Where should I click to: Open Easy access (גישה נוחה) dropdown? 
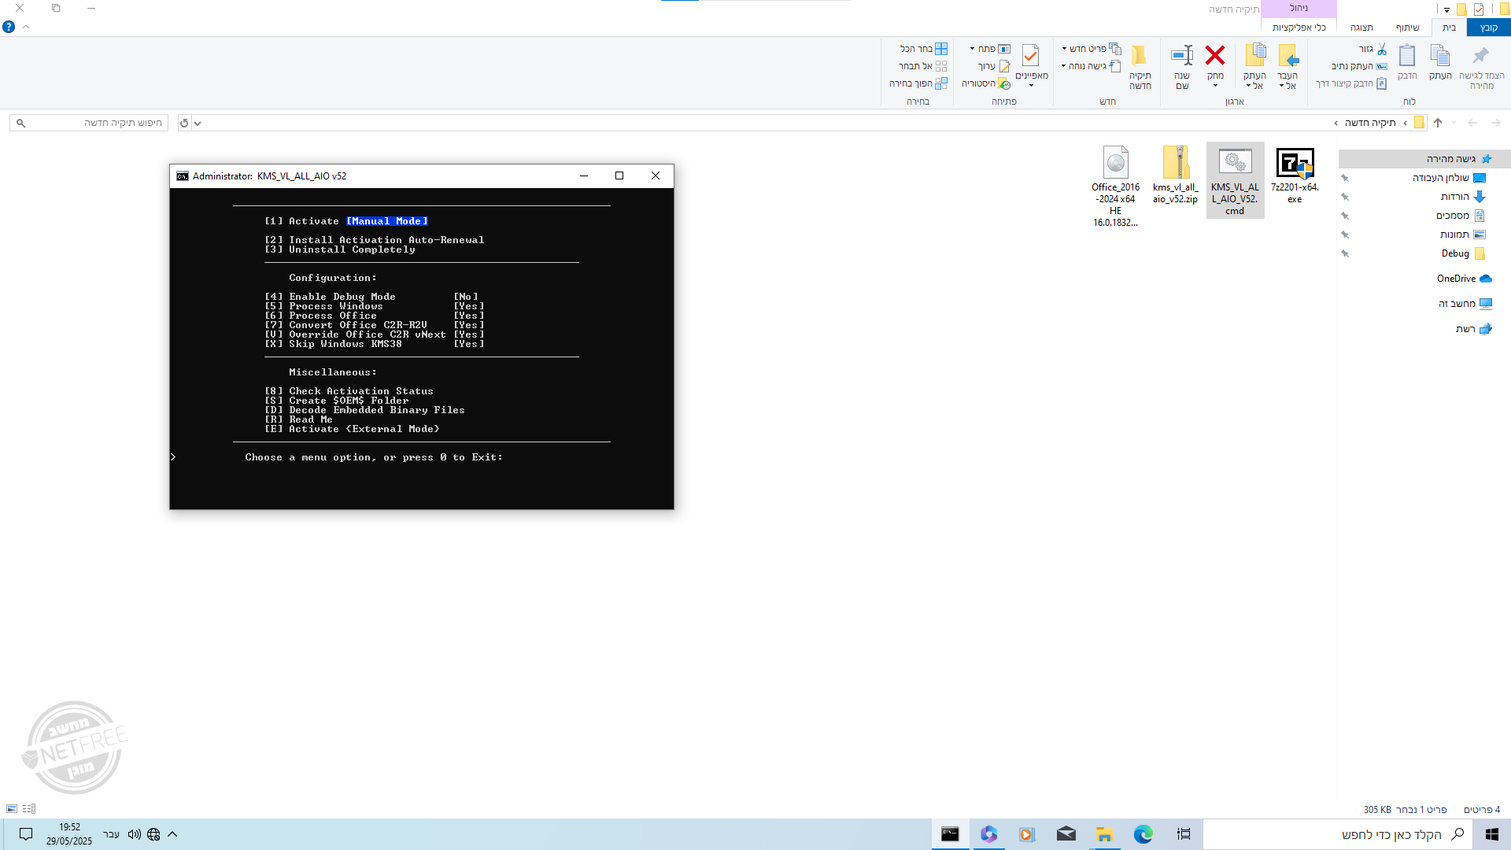coord(1092,66)
